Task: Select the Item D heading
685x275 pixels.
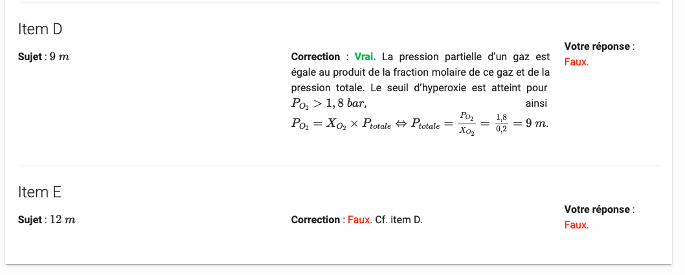Action: pos(40,29)
